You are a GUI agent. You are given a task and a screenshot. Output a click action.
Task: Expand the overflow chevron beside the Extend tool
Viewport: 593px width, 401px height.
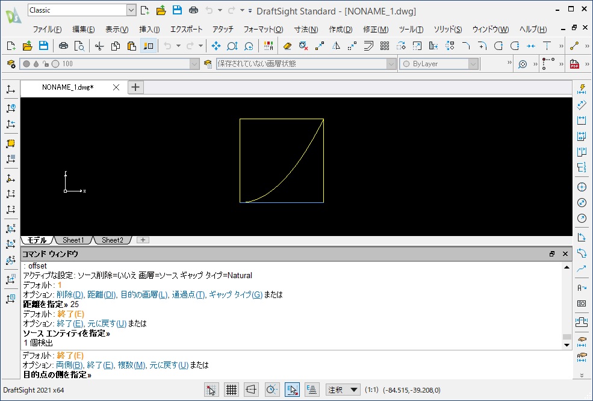click(561, 46)
